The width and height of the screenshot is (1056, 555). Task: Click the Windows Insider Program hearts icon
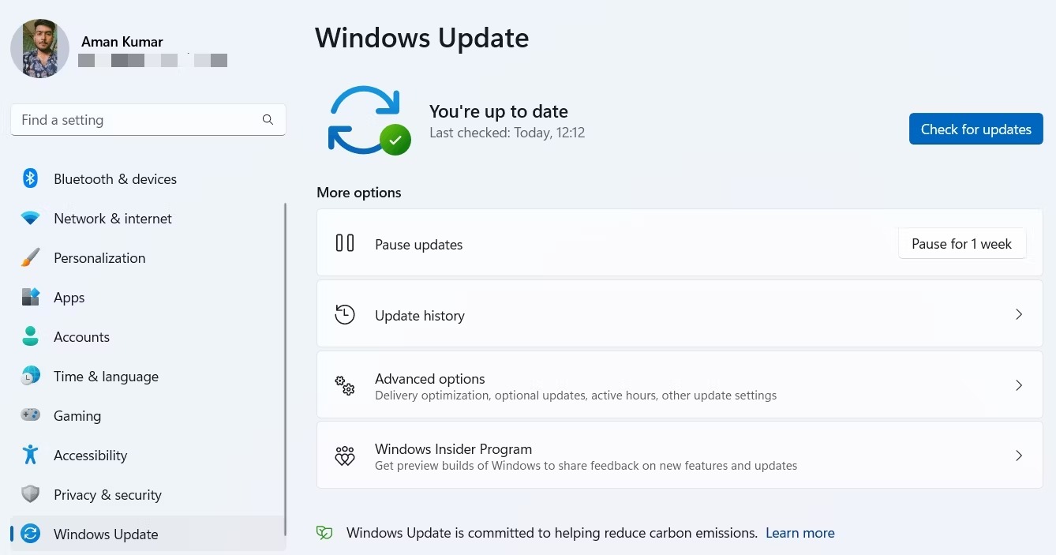(x=345, y=456)
